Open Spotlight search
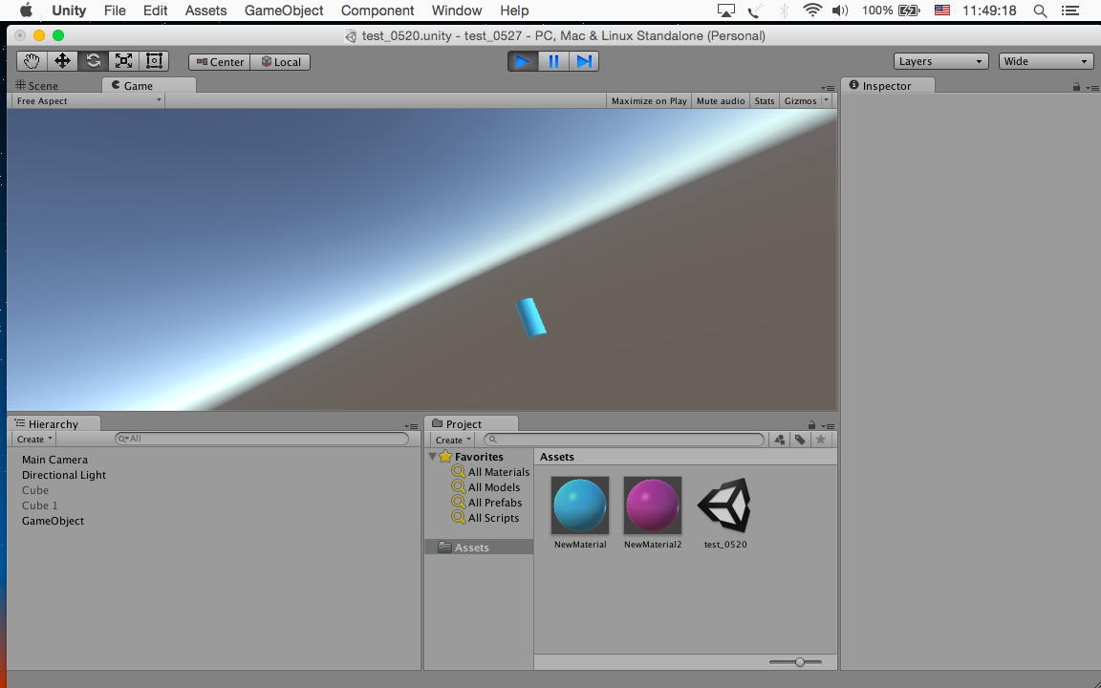The height and width of the screenshot is (688, 1101). (x=1041, y=11)
